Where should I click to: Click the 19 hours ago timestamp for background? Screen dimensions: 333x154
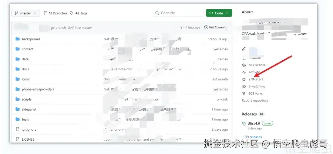218,39
